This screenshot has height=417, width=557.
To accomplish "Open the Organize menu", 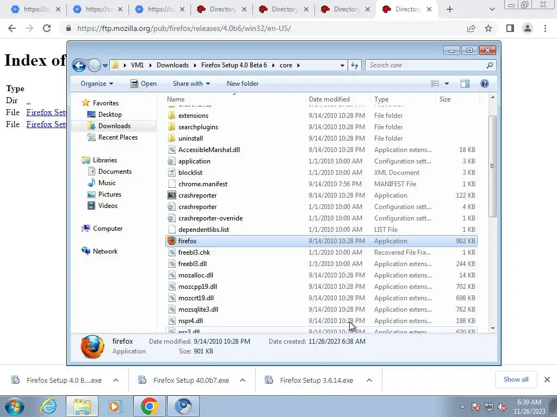I will point(97,84).
